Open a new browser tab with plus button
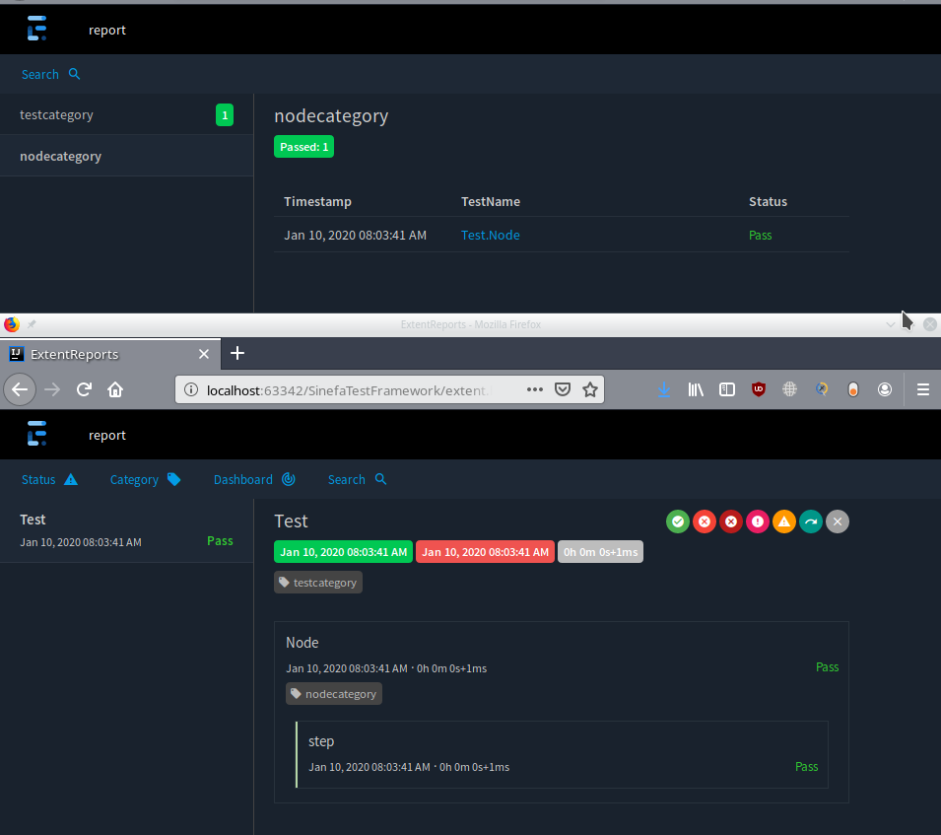This screenshot has height=835, width=941. pos(237,353)
